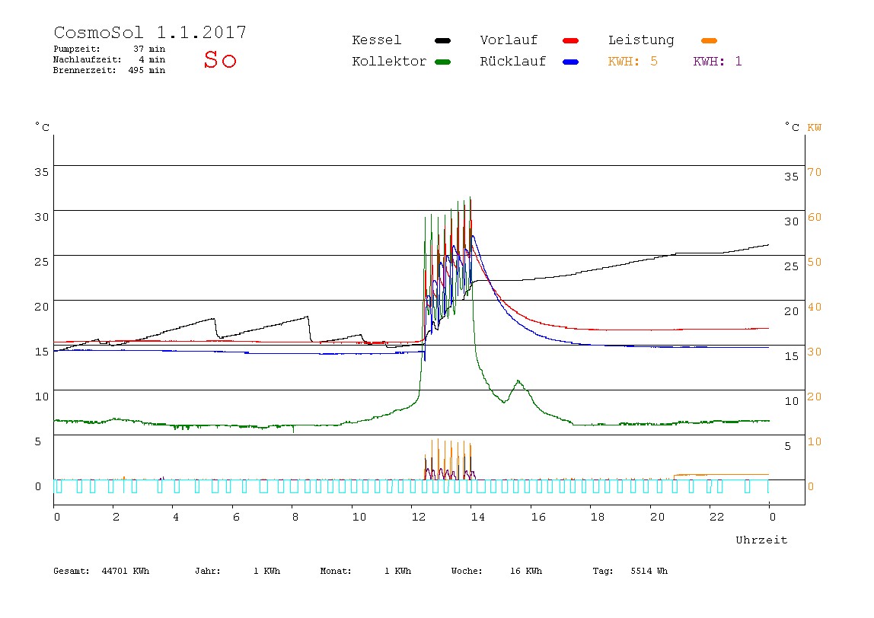Select the orange Leistung legend swatch

click(x=709, y=40)
